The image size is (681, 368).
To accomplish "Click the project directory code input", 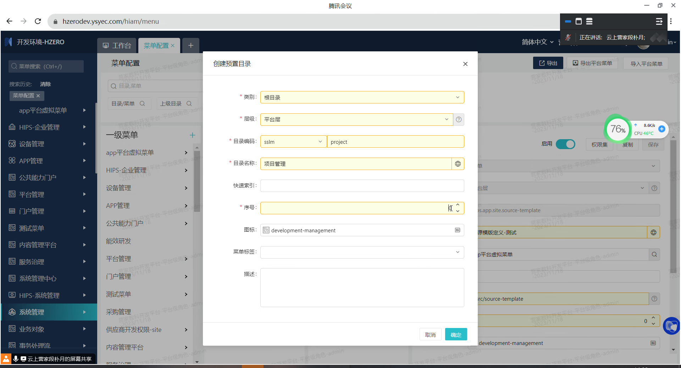I will coord(395,142).
